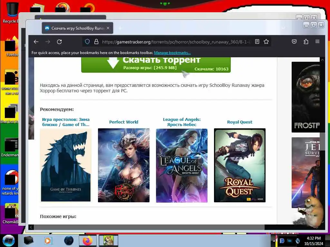This screenshot has height=247, width=330.
Task: Toggle reader view icon in address bar
Action: 257,41
